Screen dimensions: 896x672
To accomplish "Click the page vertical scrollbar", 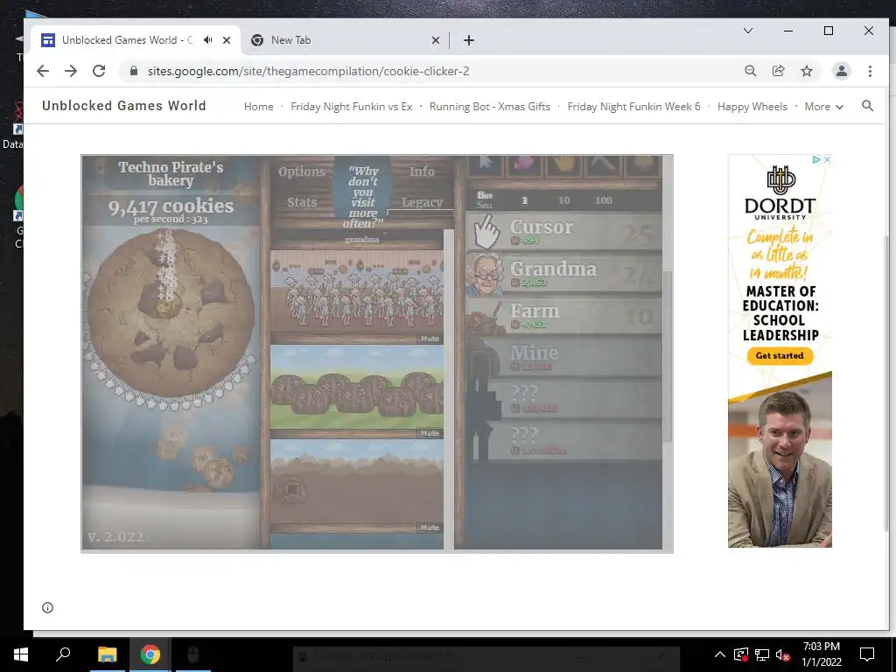I will point(885,383).
